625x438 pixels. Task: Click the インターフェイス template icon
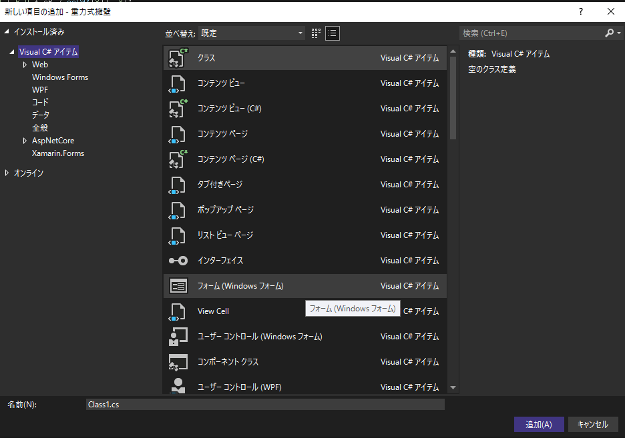click(178, 261)
